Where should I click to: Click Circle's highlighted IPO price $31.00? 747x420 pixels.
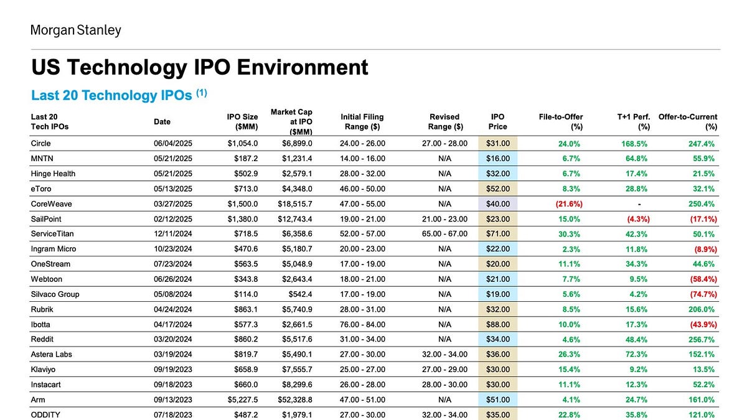click(498, 144)
